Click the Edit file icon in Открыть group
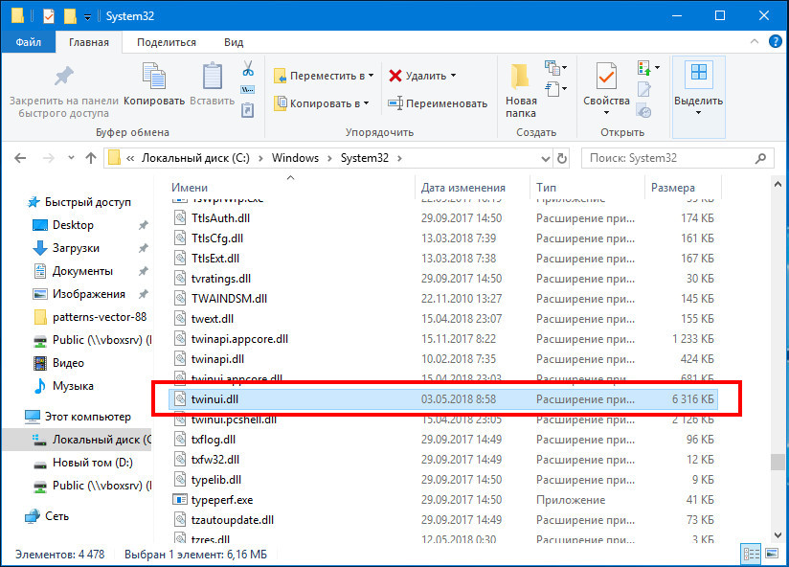The width and height of the screenshot is (789, 567). pyautogui.click(x=644, y=90)
